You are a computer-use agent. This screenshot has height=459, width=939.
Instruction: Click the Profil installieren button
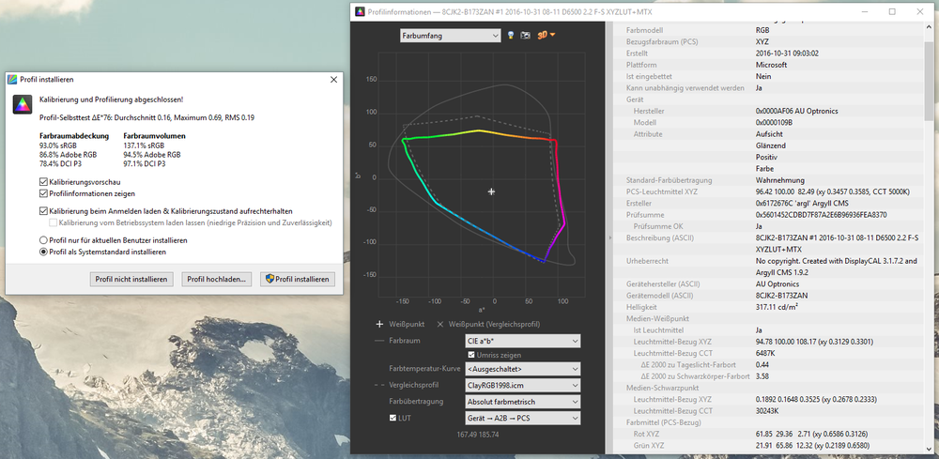click(298, 279)
